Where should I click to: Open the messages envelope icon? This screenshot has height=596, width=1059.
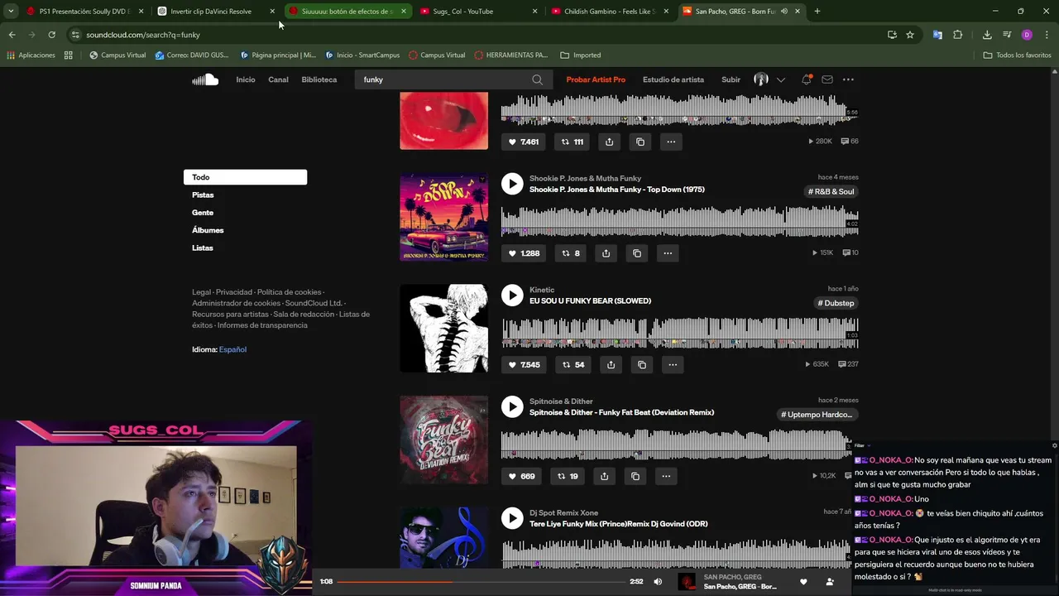(827, 79)
